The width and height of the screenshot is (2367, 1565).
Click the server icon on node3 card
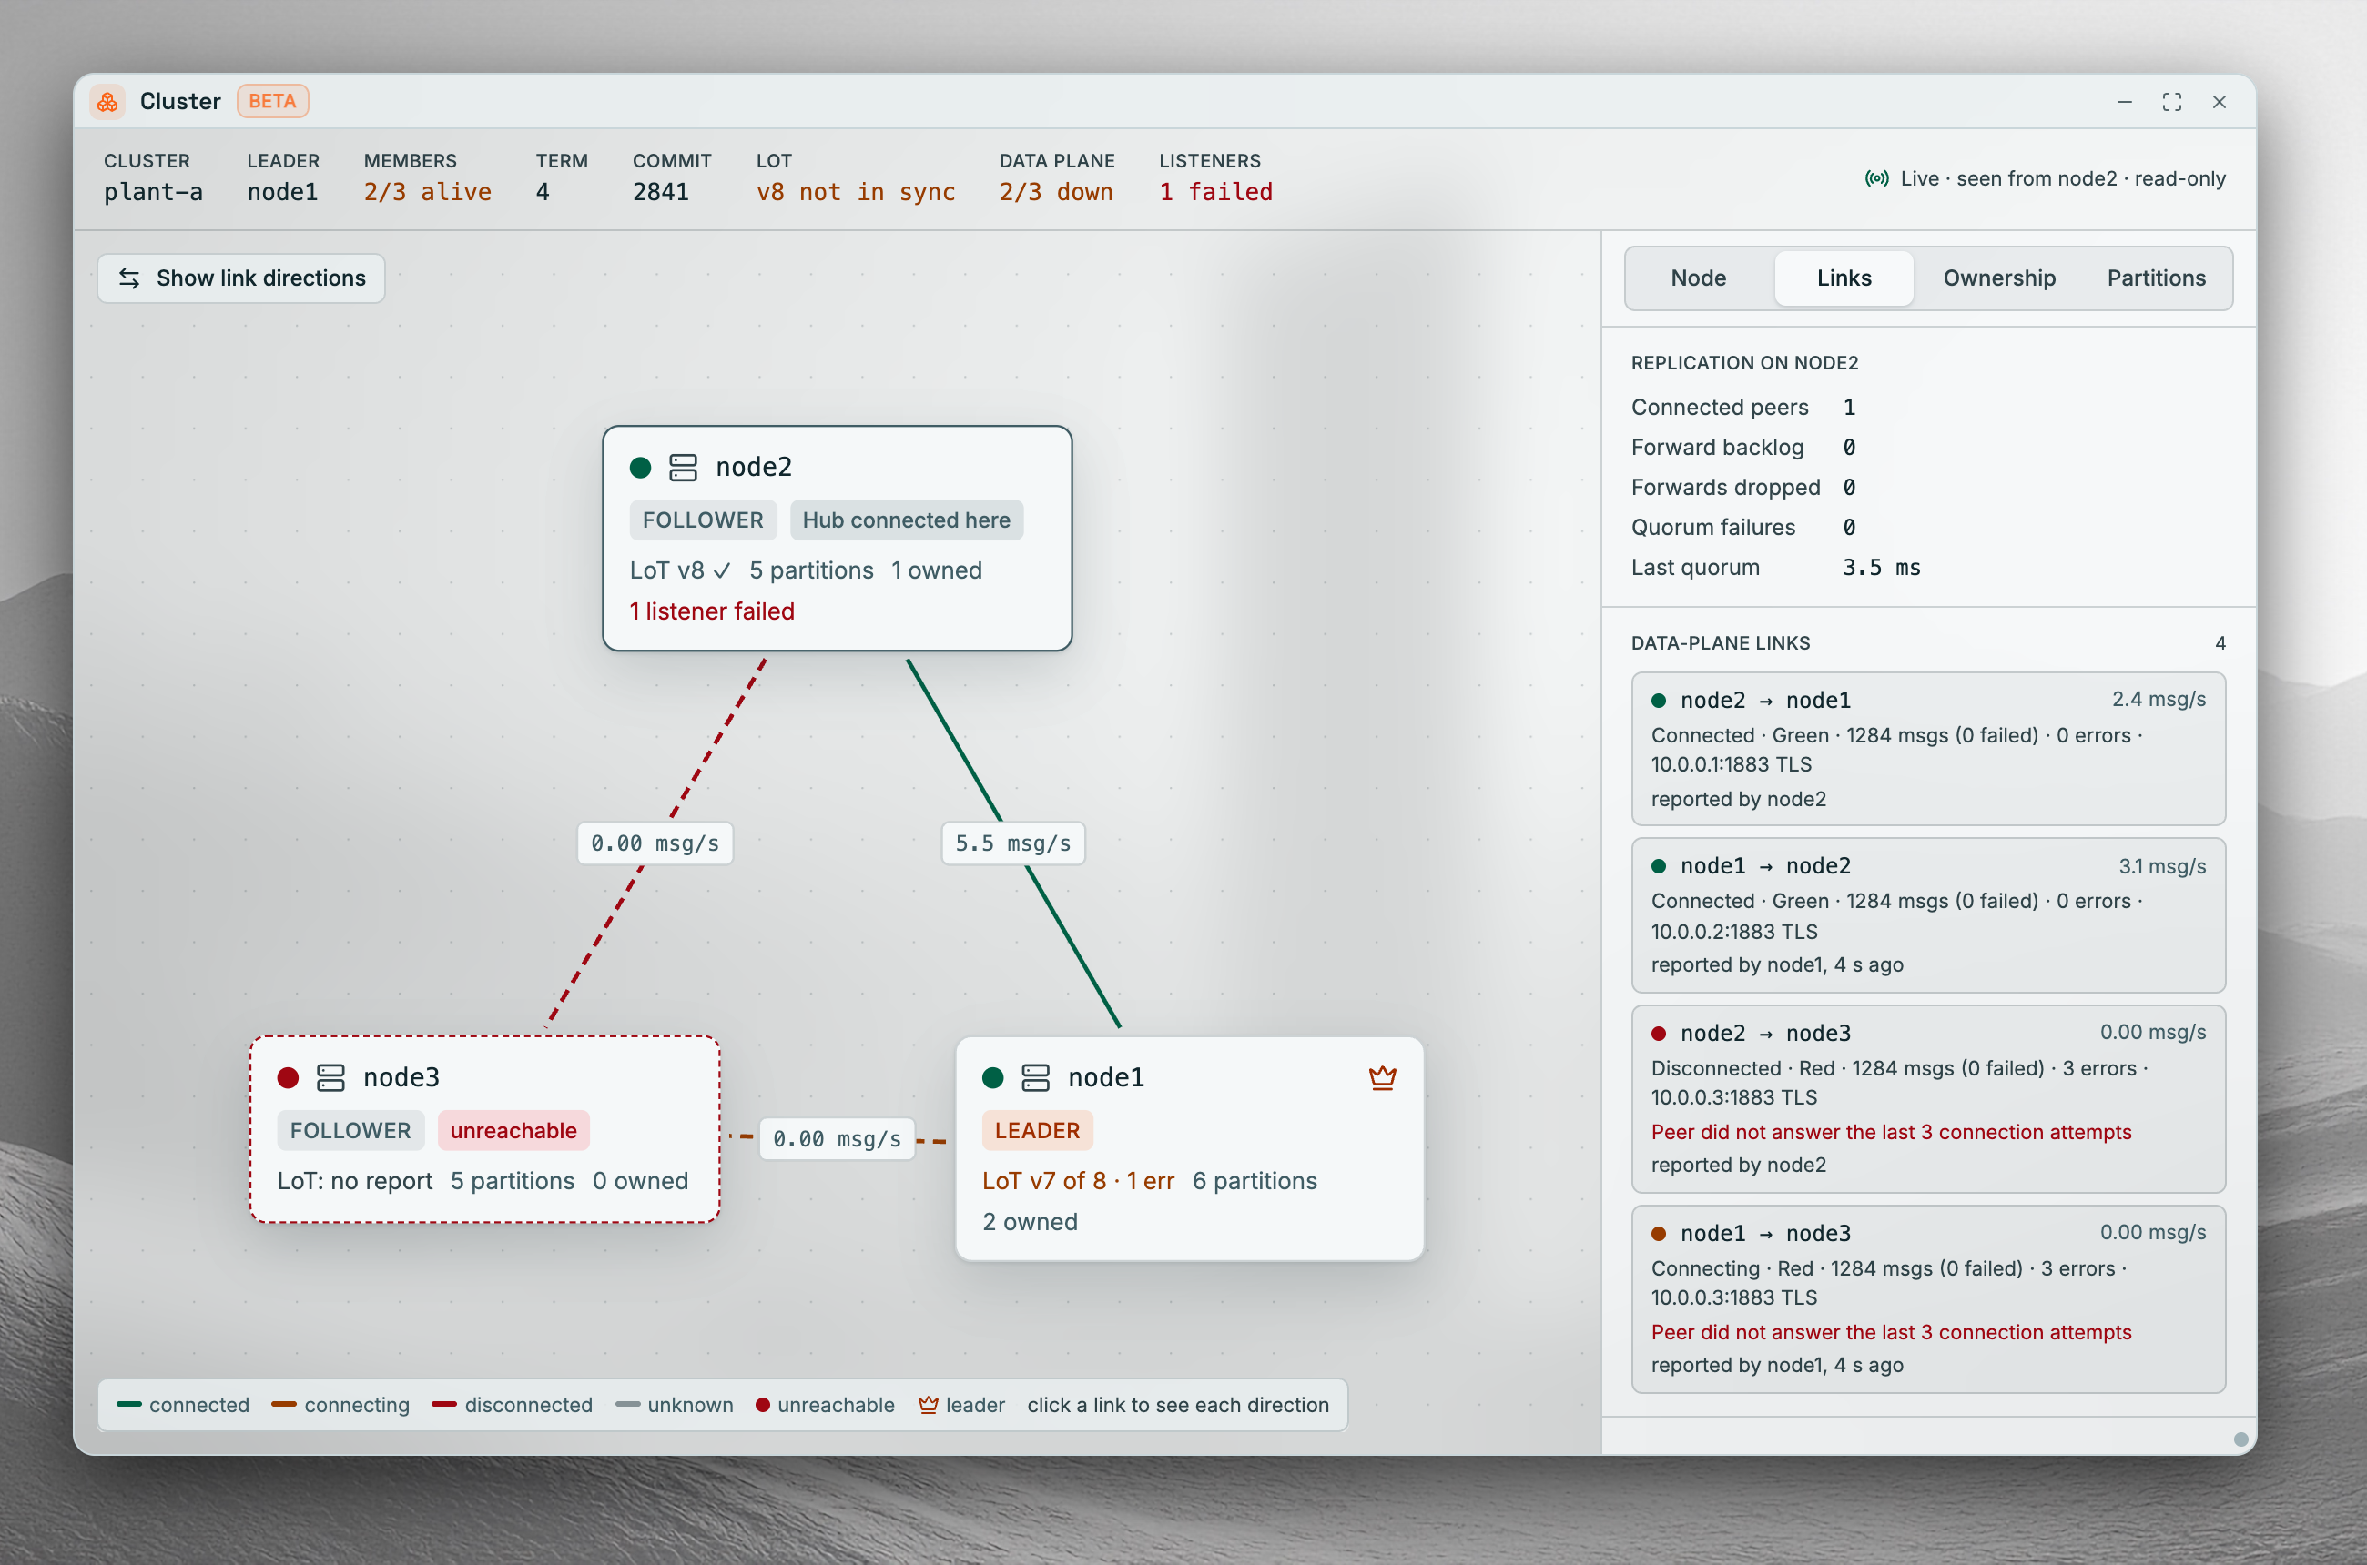(x=330, y=1078)
